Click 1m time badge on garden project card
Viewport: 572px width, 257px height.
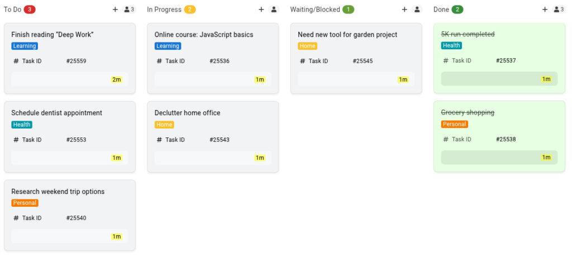click(x=403, y=79)
